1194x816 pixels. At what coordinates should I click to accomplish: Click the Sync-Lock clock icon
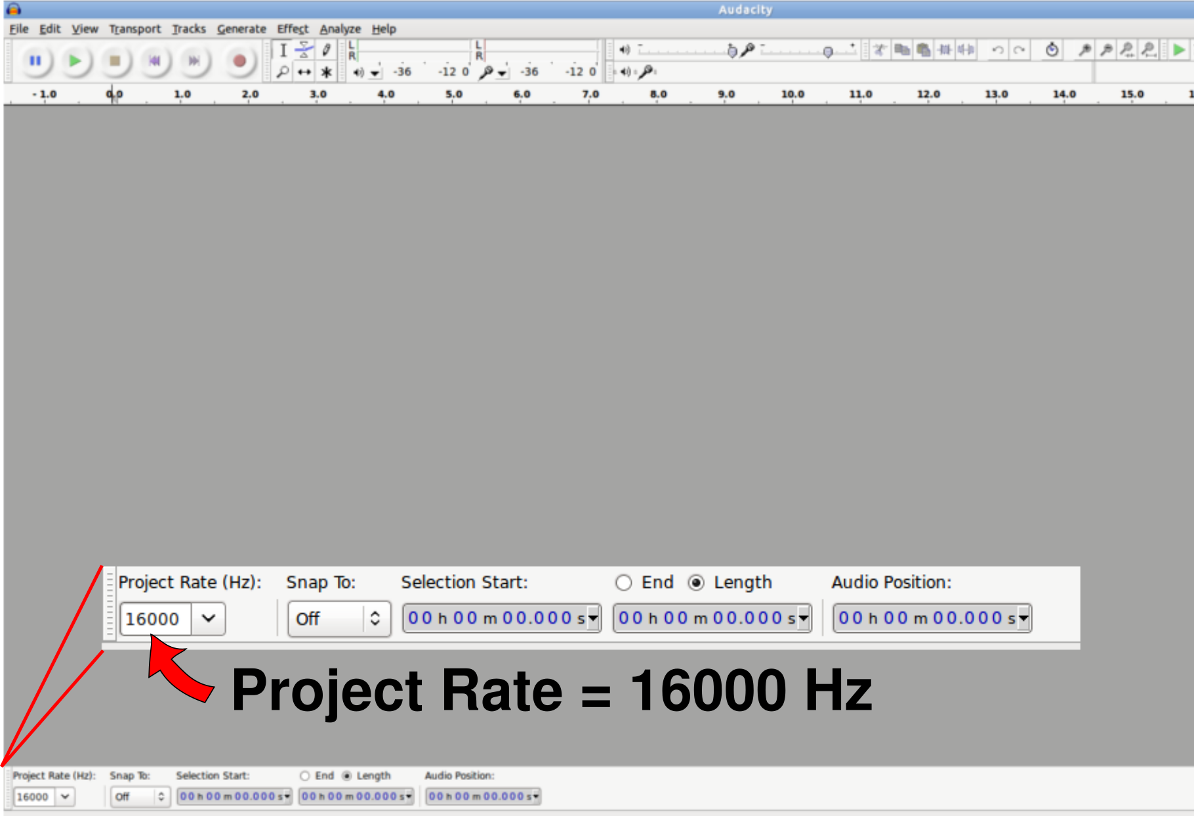(x=1052, y=50)
